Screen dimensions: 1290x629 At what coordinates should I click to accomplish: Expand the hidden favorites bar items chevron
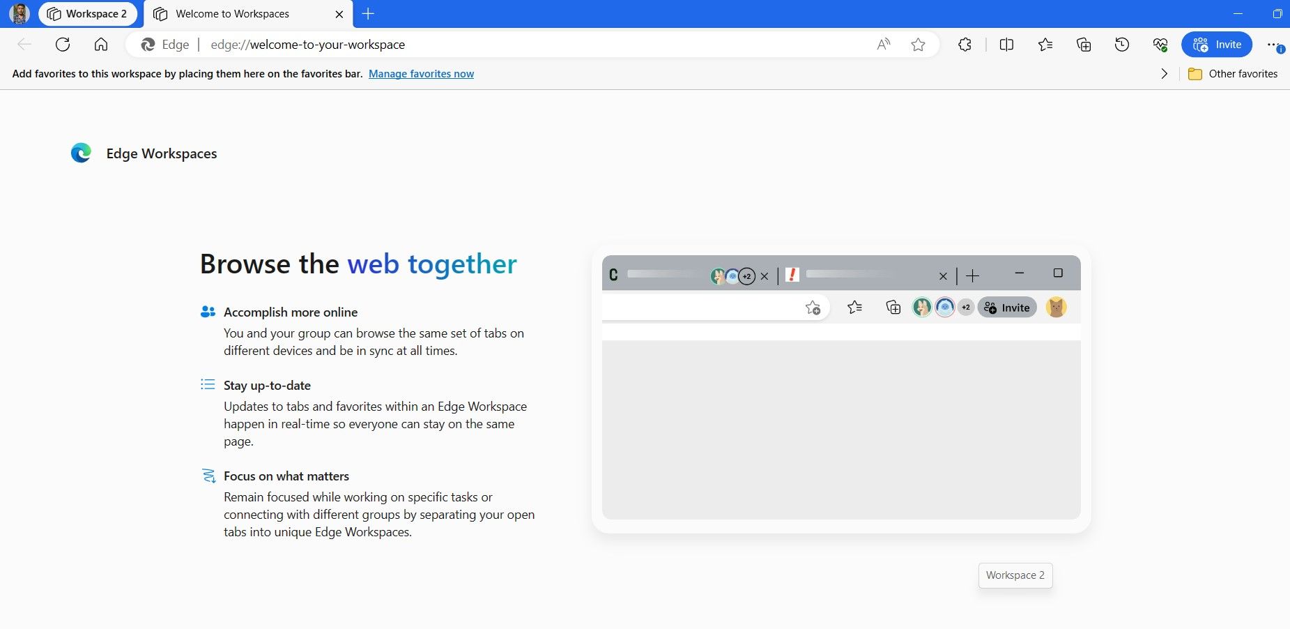point(1163,73)
